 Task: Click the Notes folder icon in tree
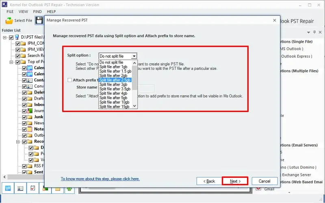(x=30, y=129)
